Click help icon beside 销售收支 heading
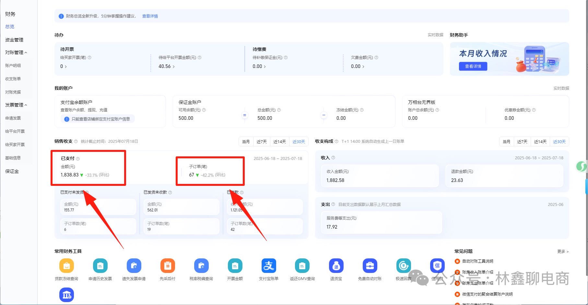The width and height of the screenshot is (588, 305). (76, 141)
